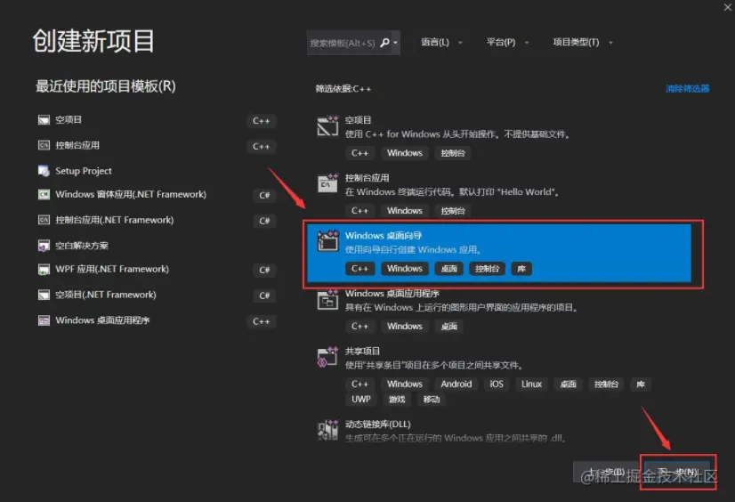The width and height of the screenshot is (735, 502).
Task: Select WPF 应用(.NET Framework) recent template
Action: (157, 269)
